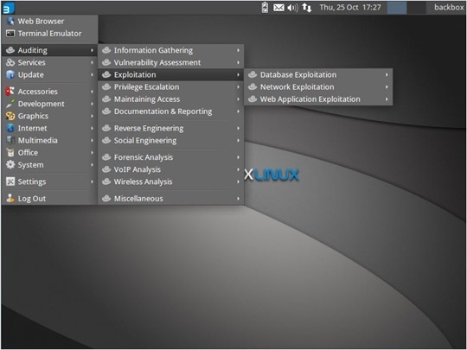
Task: Click the date and time clock
Action: pos(350,8)
